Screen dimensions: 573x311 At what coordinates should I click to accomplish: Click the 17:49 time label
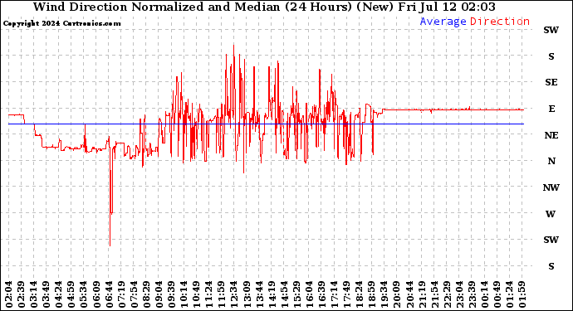346,294
